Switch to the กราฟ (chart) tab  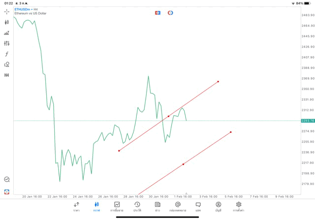point(96,207)
